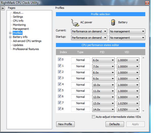Expand the Battery info tree node

pyautogui.click(x=10, y=37)
